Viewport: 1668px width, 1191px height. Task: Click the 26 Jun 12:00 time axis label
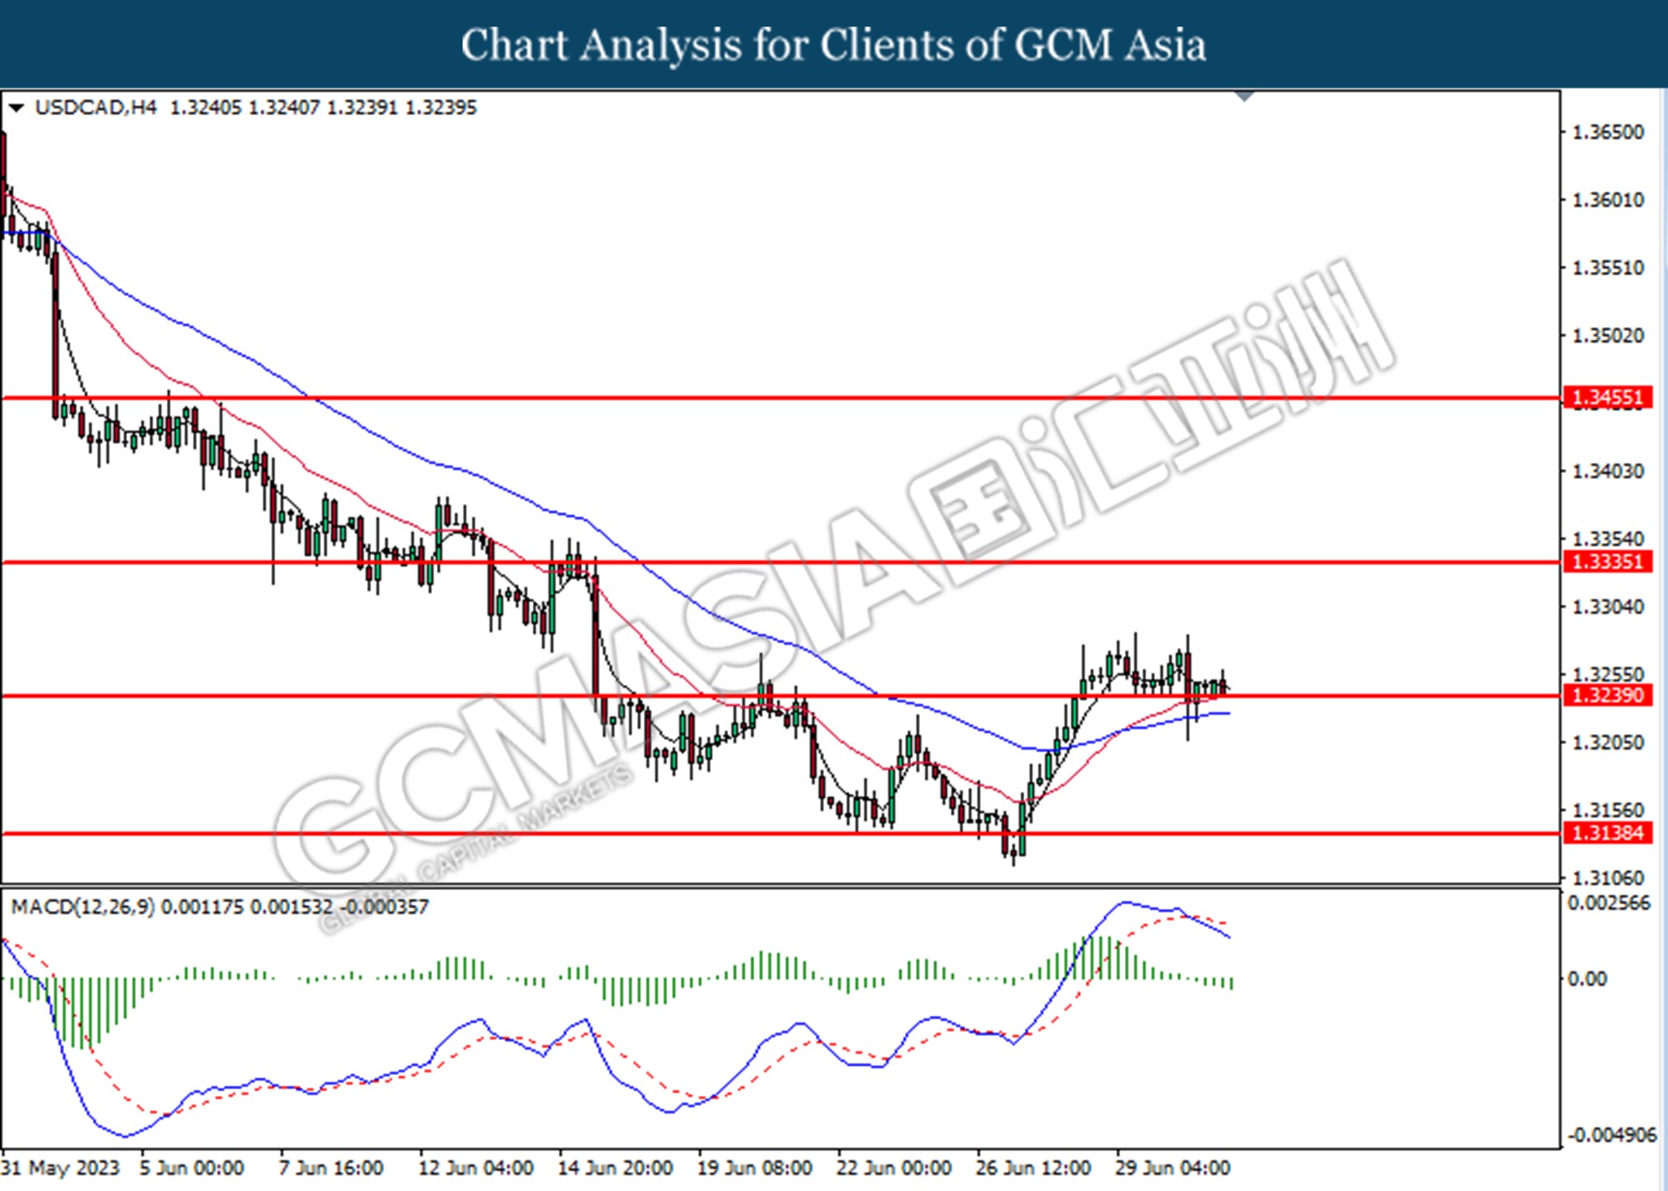tap(1032, 1168)
